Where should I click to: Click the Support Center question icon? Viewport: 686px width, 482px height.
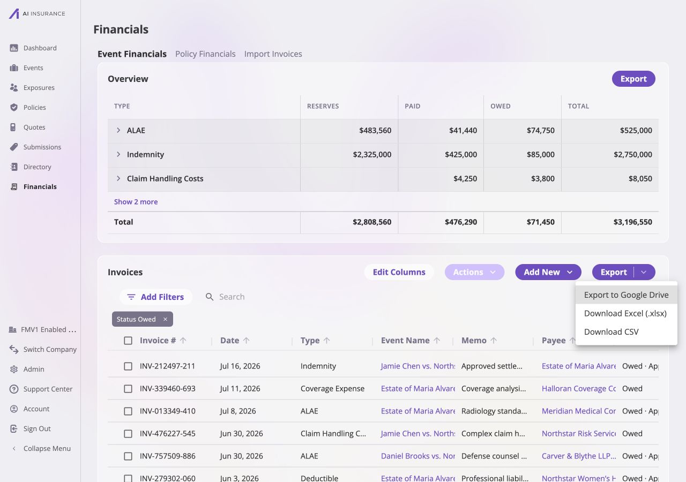pos(14,389)
